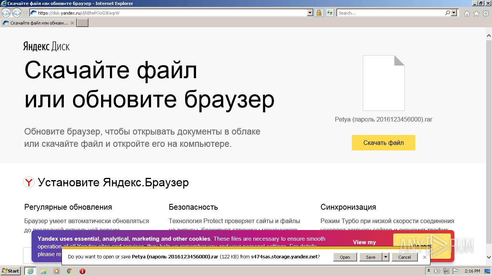Image resolution: width=492 pixels, height=276 pixels.
Task: Click the Яндекс Диск logo
Action: [47, 47]
